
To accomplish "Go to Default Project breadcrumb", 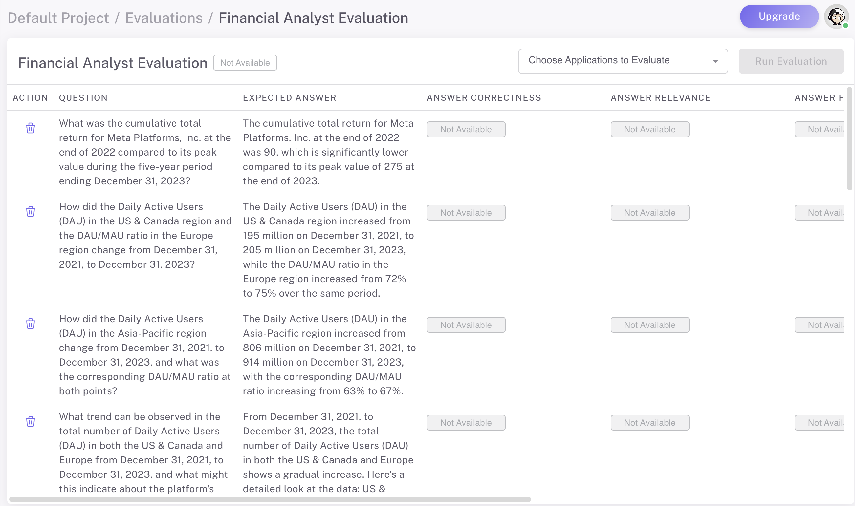I will coord(58,18).
